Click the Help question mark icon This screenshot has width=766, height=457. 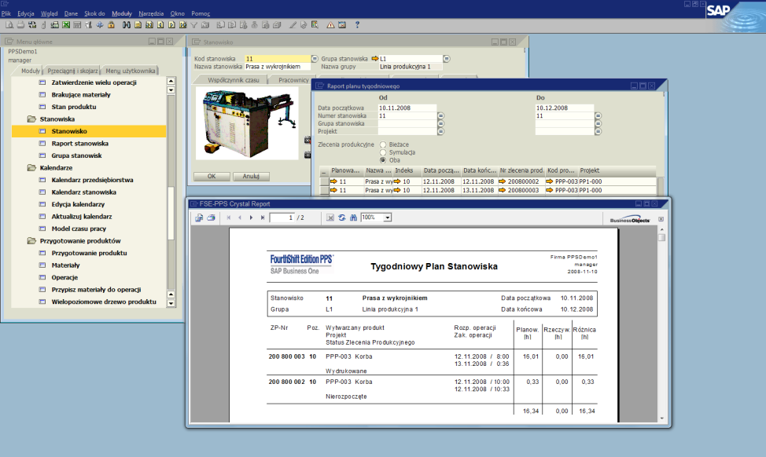(358, 25)
